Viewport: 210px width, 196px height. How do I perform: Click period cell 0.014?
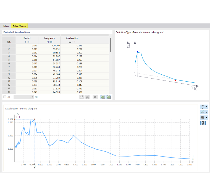[27, 56]
